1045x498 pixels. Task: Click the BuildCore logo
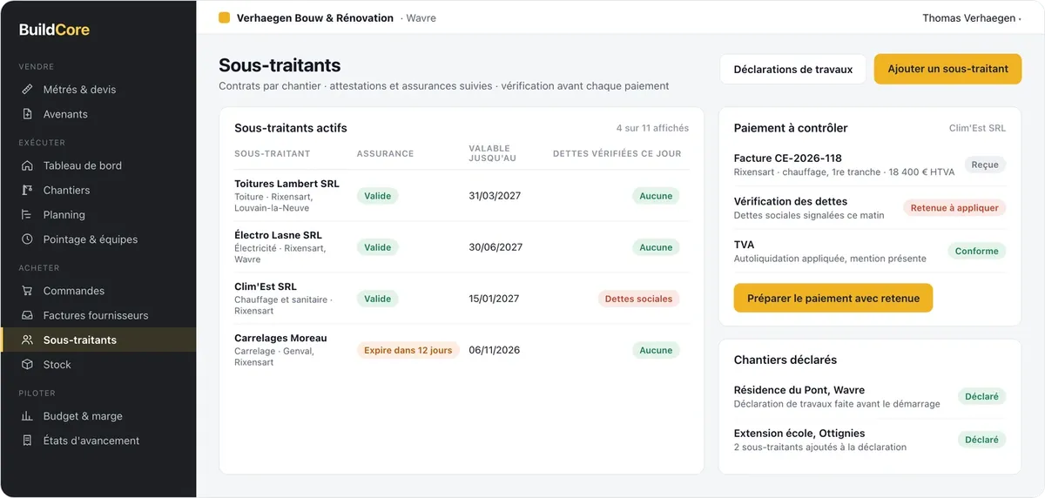pyautogui.click(x=54, y=30)
